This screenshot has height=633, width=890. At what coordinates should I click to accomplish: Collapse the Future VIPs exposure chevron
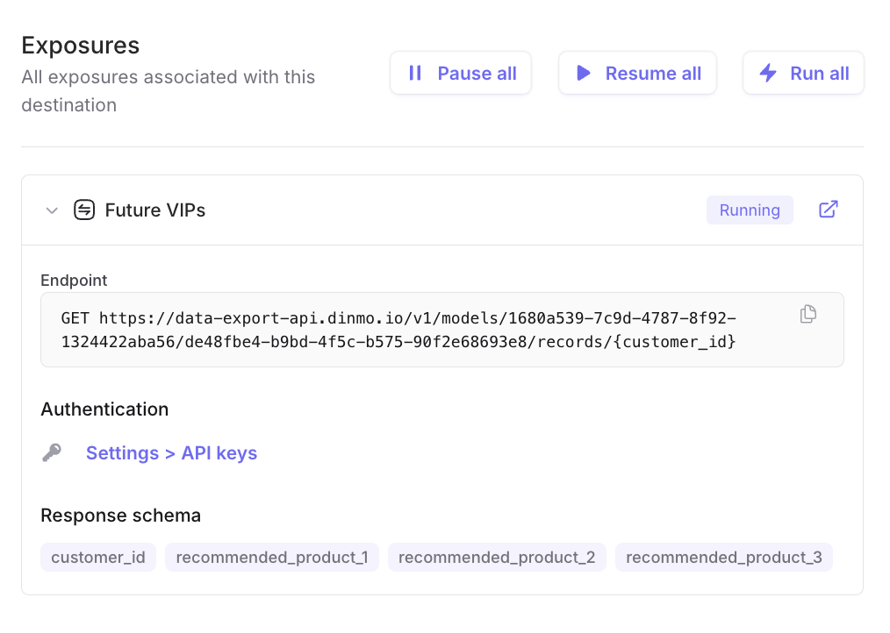(x=52, y=210)
